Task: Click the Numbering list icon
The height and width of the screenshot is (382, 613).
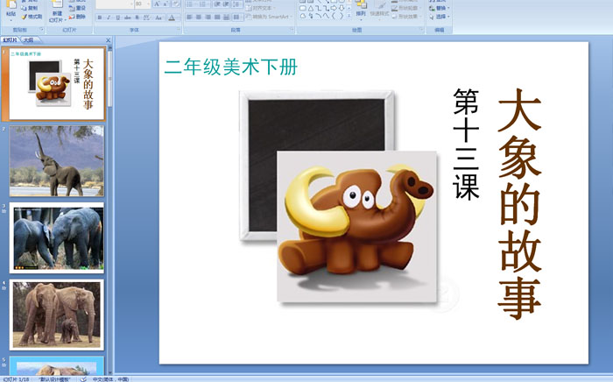Action: [x=204, y=4]
